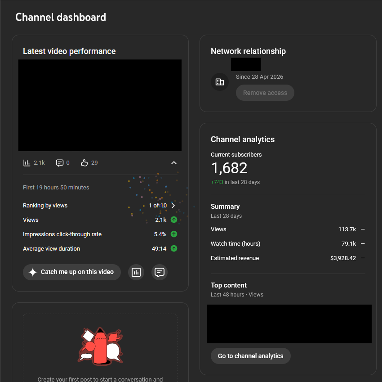This screenshot has width=382, height=382.
Task: Click the 'Impressions click-through rate' label
Action: [62, 234]
